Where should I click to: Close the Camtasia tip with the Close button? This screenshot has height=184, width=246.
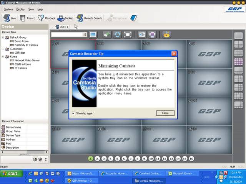[165, 113]
